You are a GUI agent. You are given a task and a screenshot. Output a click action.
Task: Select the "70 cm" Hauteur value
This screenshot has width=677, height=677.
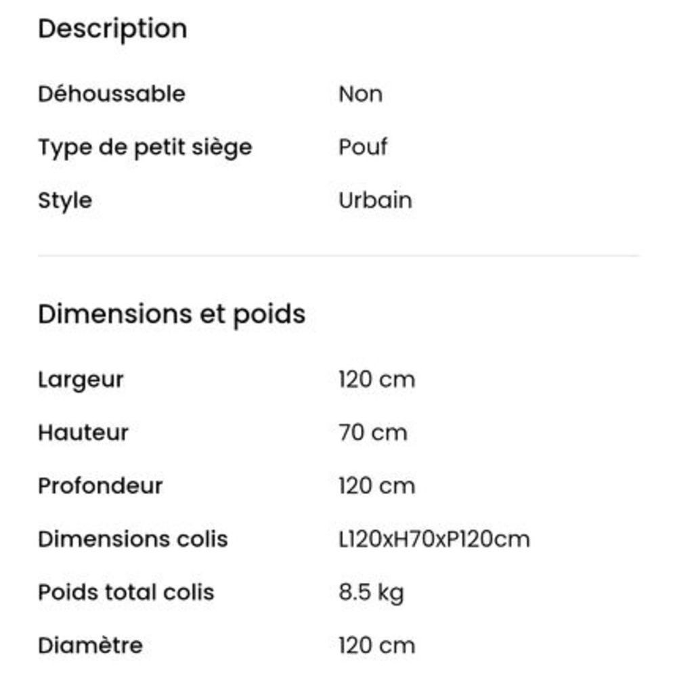pos(373,433)
